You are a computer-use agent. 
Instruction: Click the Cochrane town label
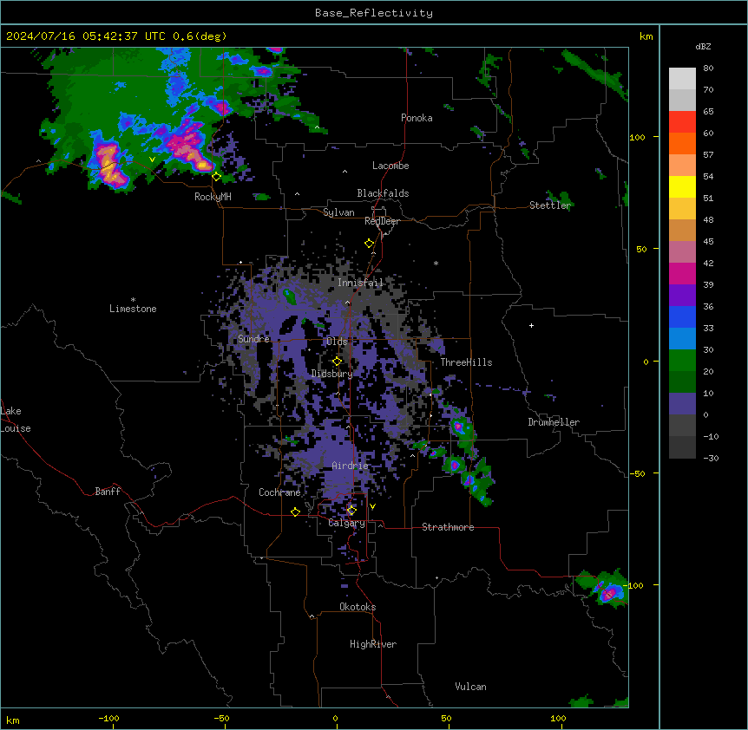point(279,492)
